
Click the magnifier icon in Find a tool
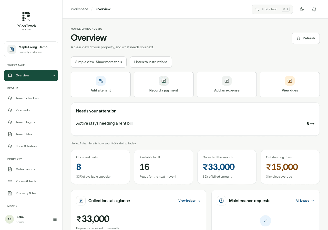(x=257, y=9)
